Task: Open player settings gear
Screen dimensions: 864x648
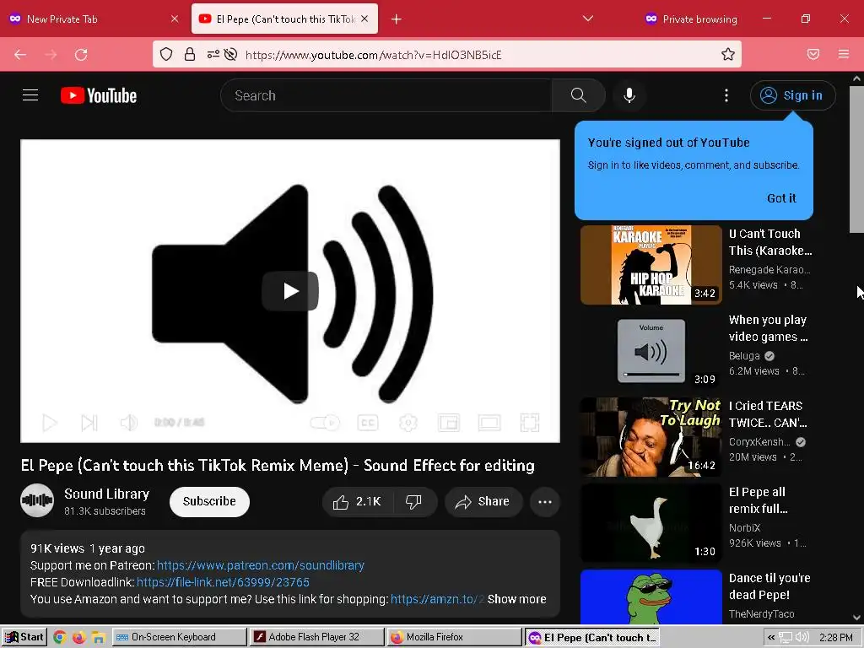Action: point(408,423)
